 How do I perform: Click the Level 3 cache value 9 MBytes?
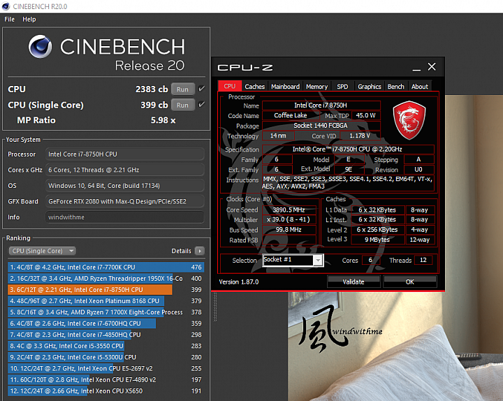point(377,240)
